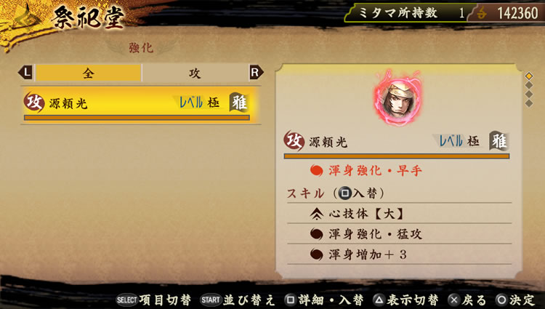The image size is (545, 309).
Task: Click the 雅 badge in list row
Action: point(239,103)
